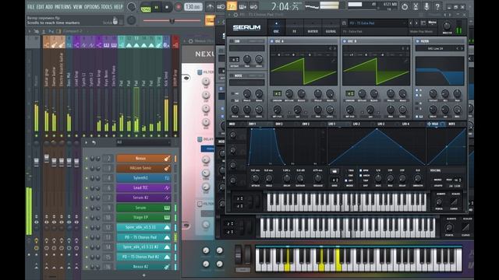Click the microphone icon in the top toolbar
499x280 pixels.
(x=426, y=6)
